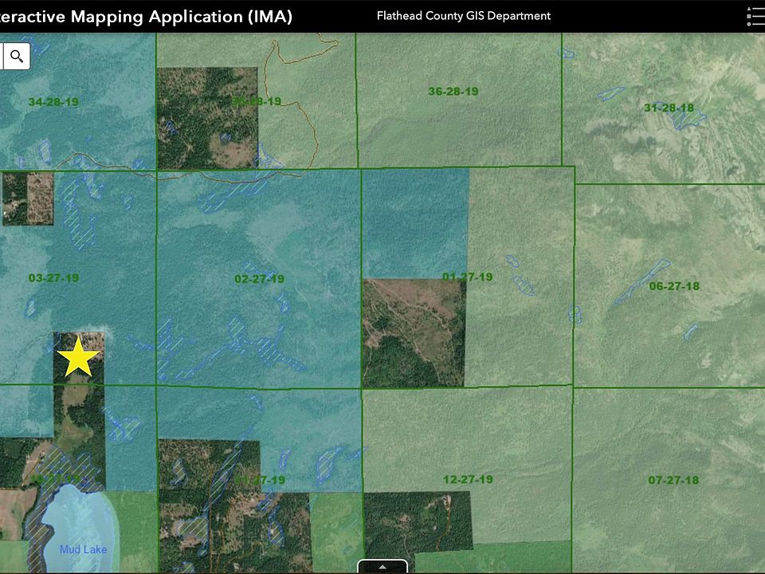765x574 pixels.
Task: Select section label 02-27-19 on map
Action: click(259, 279)
